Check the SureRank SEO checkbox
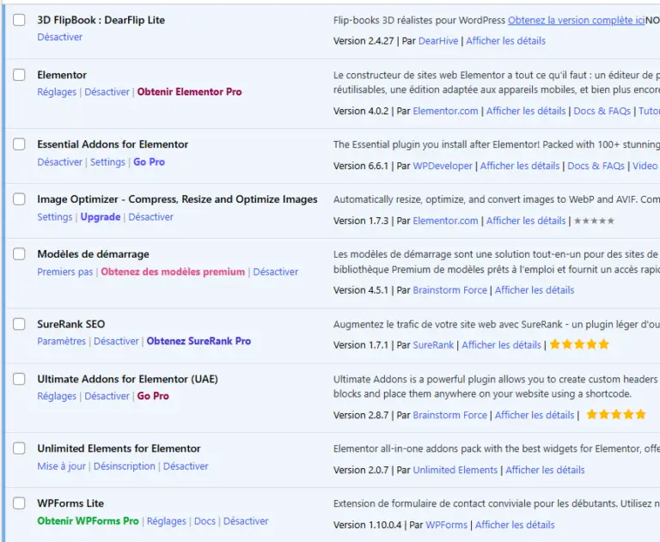Screen dimensions: 660x542 pyautogui.click(x=19, y=324)
